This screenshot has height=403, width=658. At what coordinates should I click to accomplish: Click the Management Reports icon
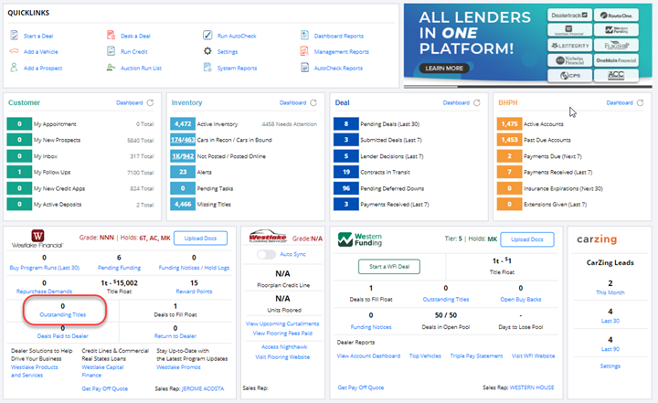click(x=304, y=51)
